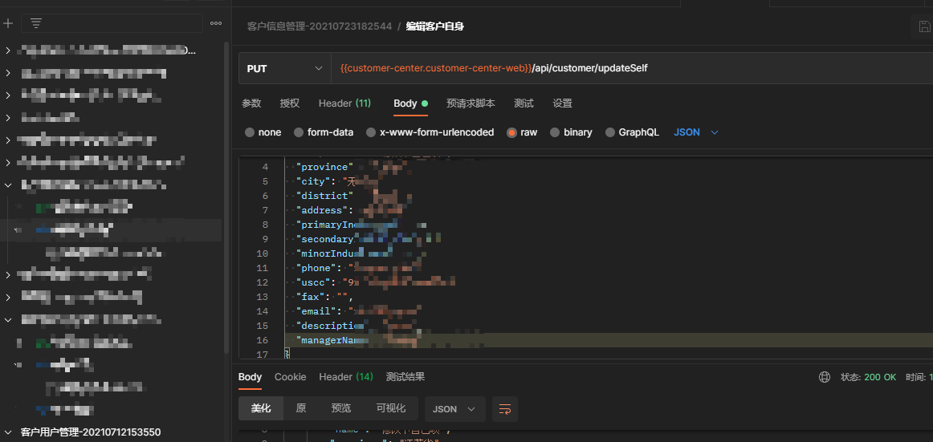Click the "district" key on line 6
This screenshot has height=442, width=933.
point(325,196)
